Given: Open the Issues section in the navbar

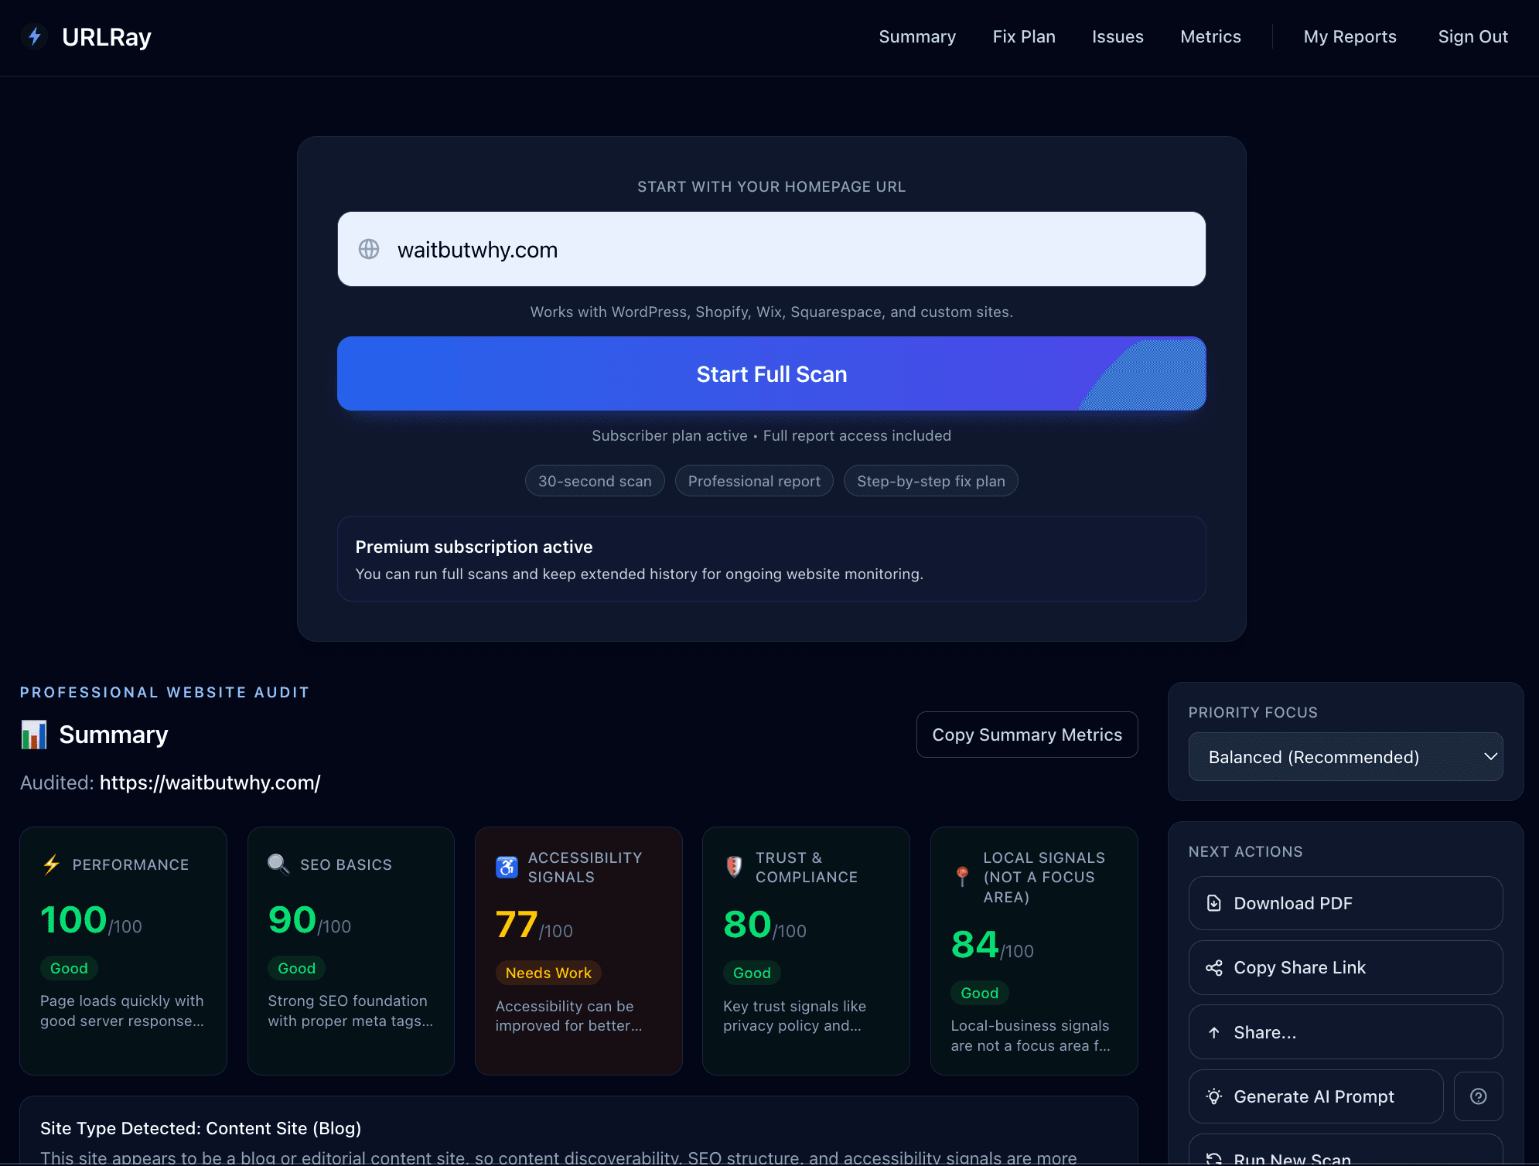Looking at the screenshot, I should pyautogui.click(x=1118, y=36).
